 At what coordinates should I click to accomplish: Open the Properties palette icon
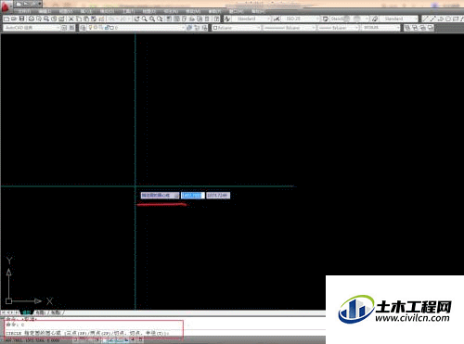point(169,19)
